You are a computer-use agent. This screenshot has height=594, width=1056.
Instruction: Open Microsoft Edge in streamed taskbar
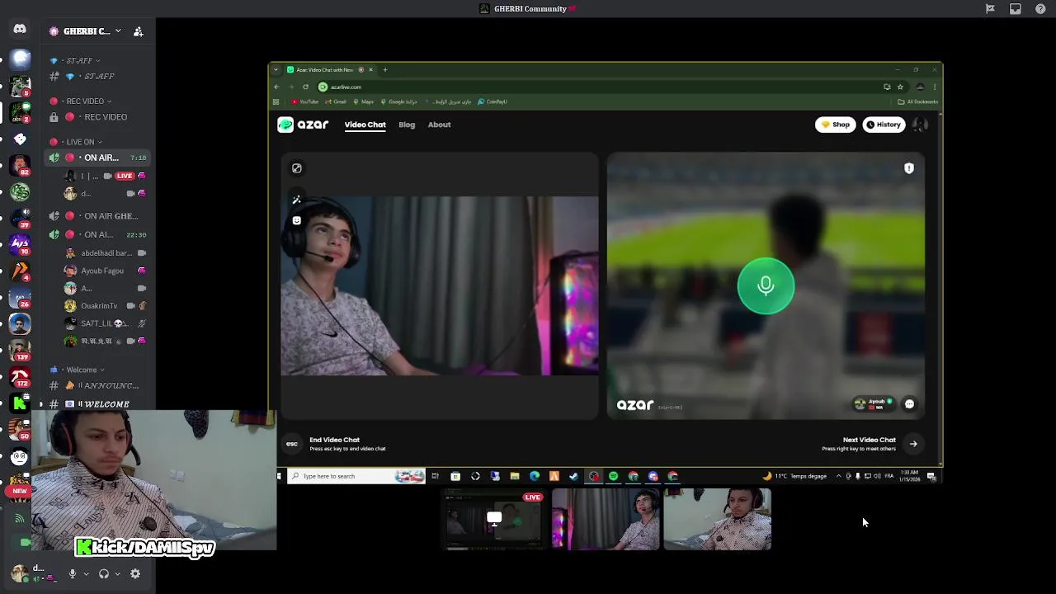[x=534, y=476]
